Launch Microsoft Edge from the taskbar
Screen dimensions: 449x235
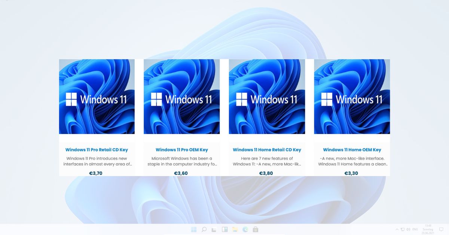[x=245, y=229]
